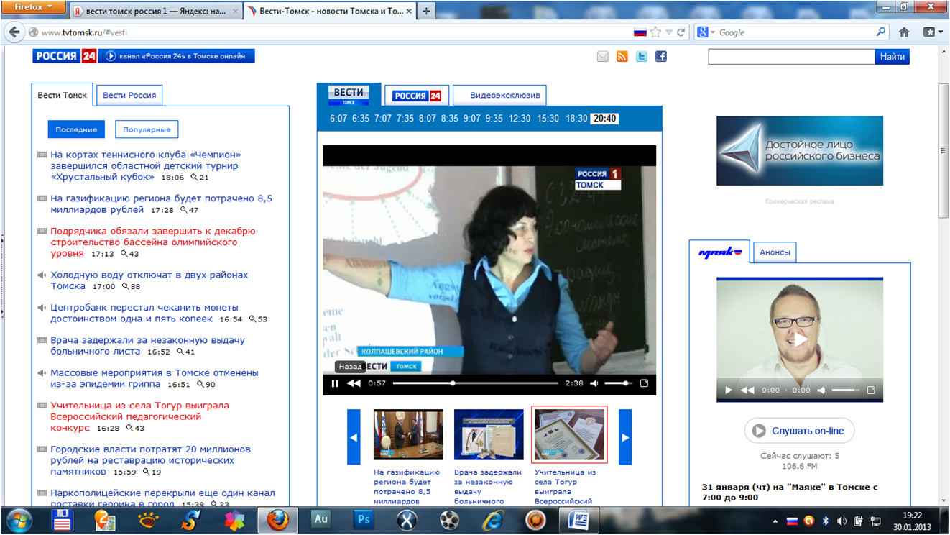This screenshot has height=535, width=950.
Task: Open Microsoft Word from taskbar
Action: click(x=578, y=520)
